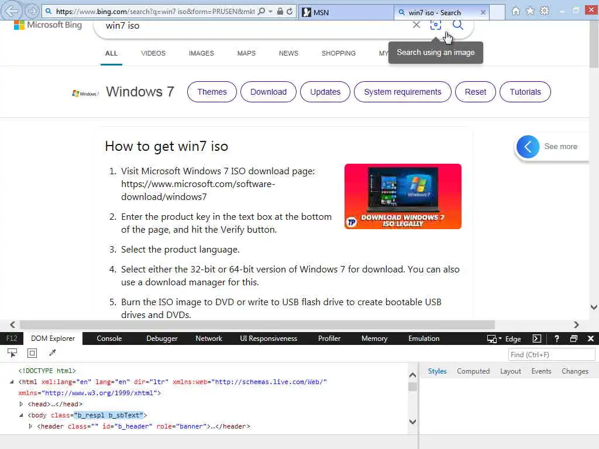Viewport: 599px width, 449px height.
Task: Select the Styles pane tab
Action: click(x=437, y=371)
